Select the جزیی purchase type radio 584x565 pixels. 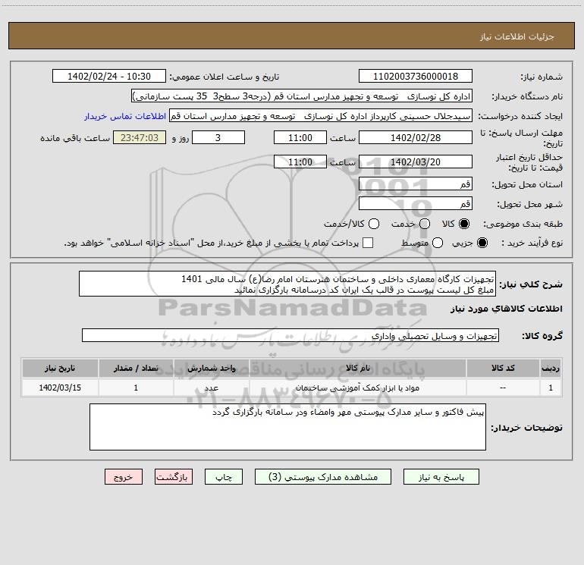pos(482,243)
